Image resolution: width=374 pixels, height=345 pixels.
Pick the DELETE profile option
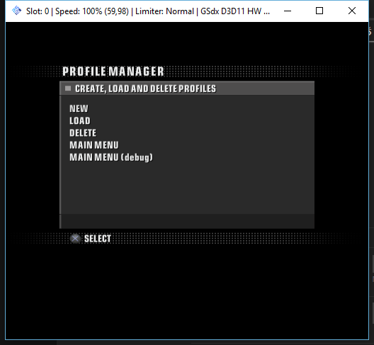coord(83,133)
